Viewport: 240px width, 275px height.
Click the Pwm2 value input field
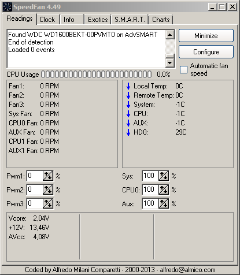(x=35, y=189)
